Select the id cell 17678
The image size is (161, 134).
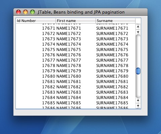(36, 66)
